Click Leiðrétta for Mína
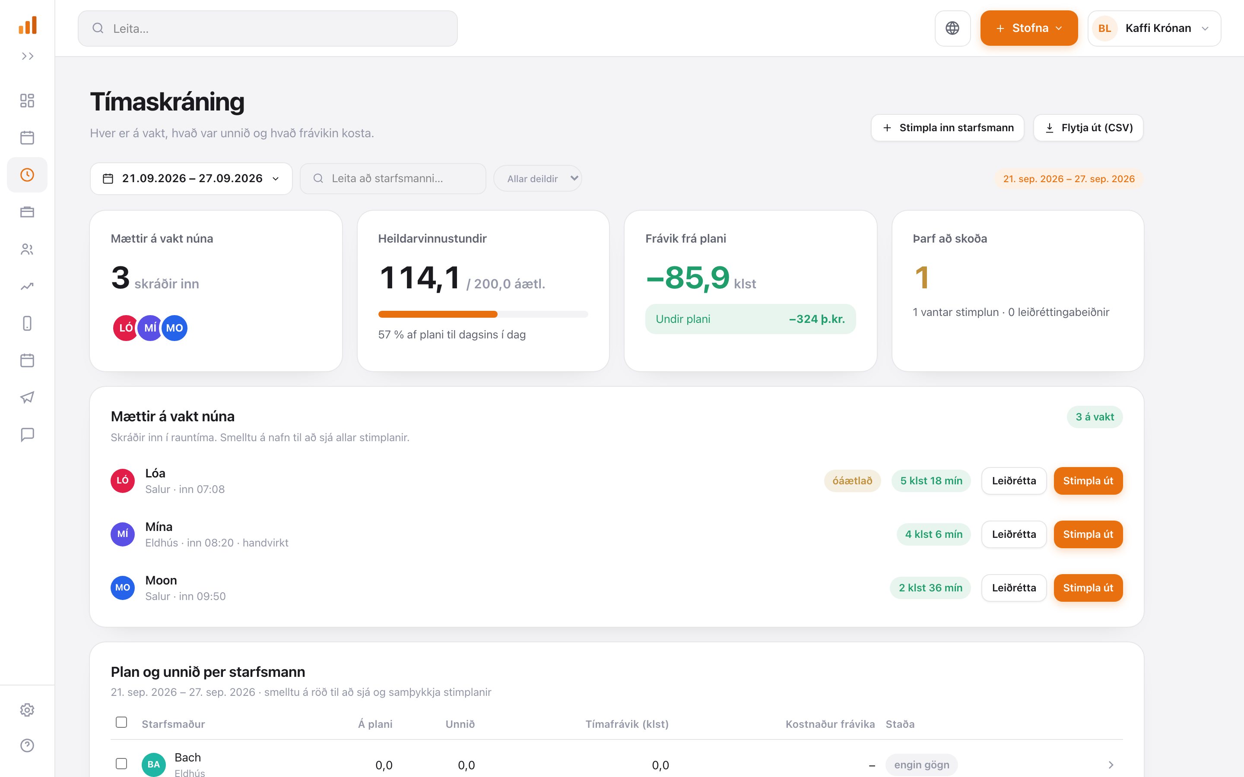This screenshot has width=1244, height=777. pos(1014,534)
